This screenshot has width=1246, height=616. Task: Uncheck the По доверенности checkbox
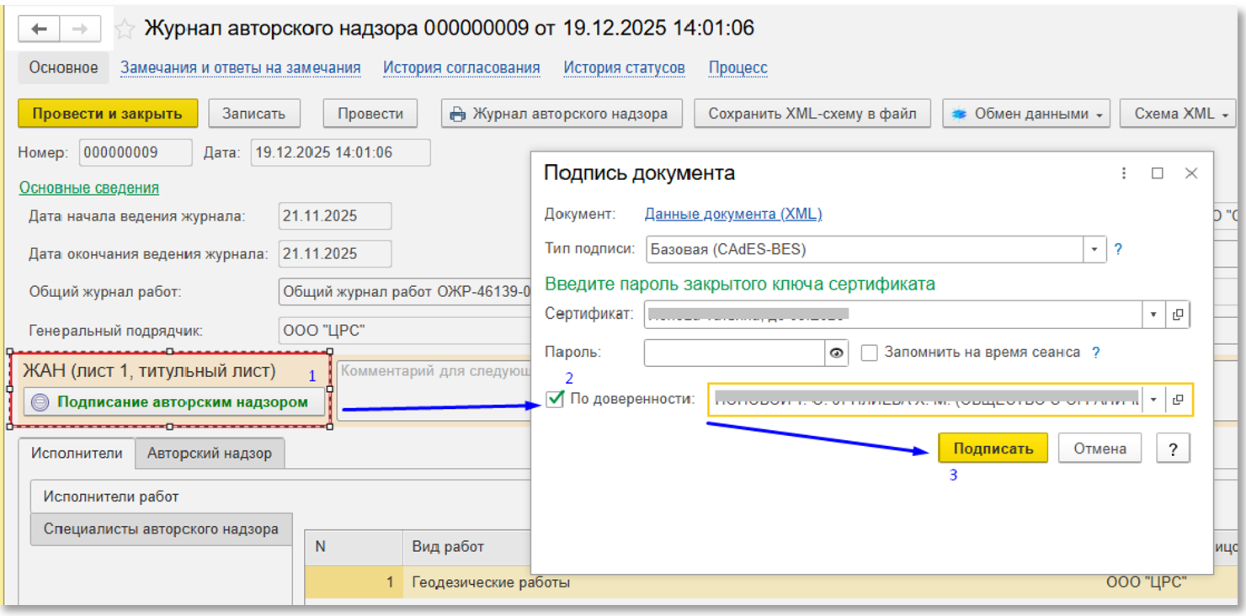tap(555, 400)
